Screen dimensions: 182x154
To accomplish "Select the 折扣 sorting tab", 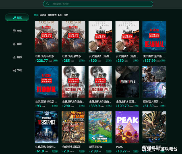I will tap(60, 15).
